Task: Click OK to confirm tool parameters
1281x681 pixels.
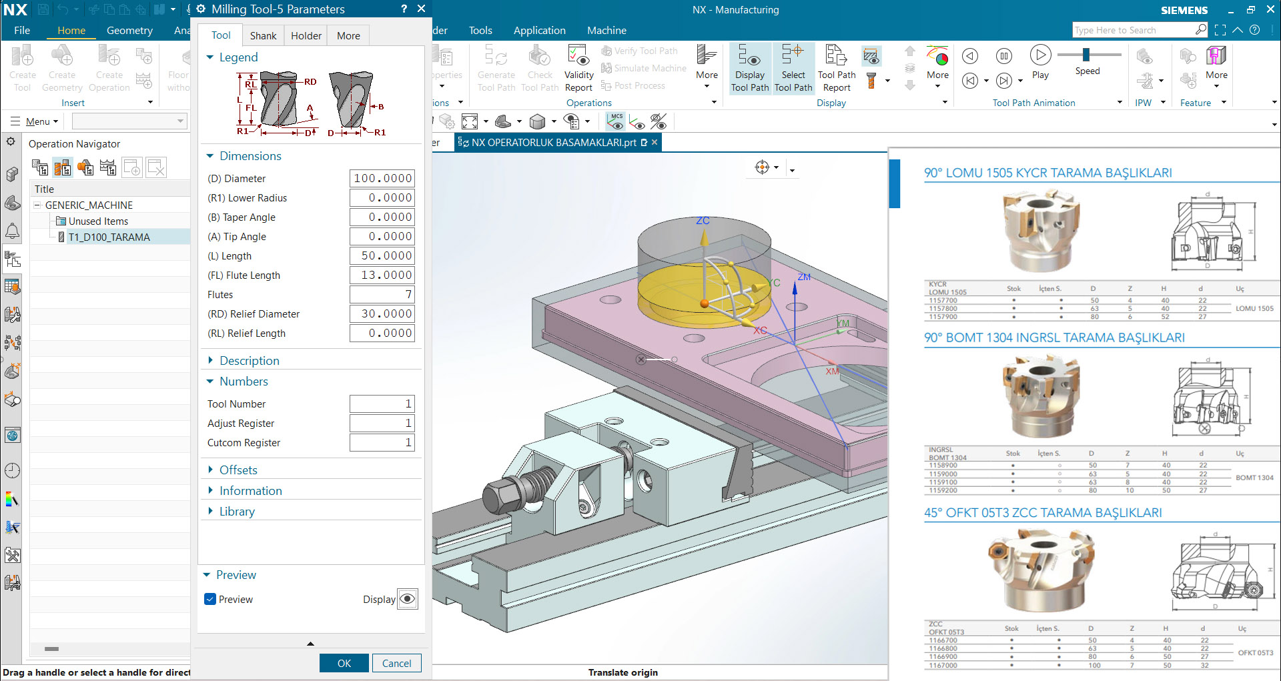Action: coord(344,663)
